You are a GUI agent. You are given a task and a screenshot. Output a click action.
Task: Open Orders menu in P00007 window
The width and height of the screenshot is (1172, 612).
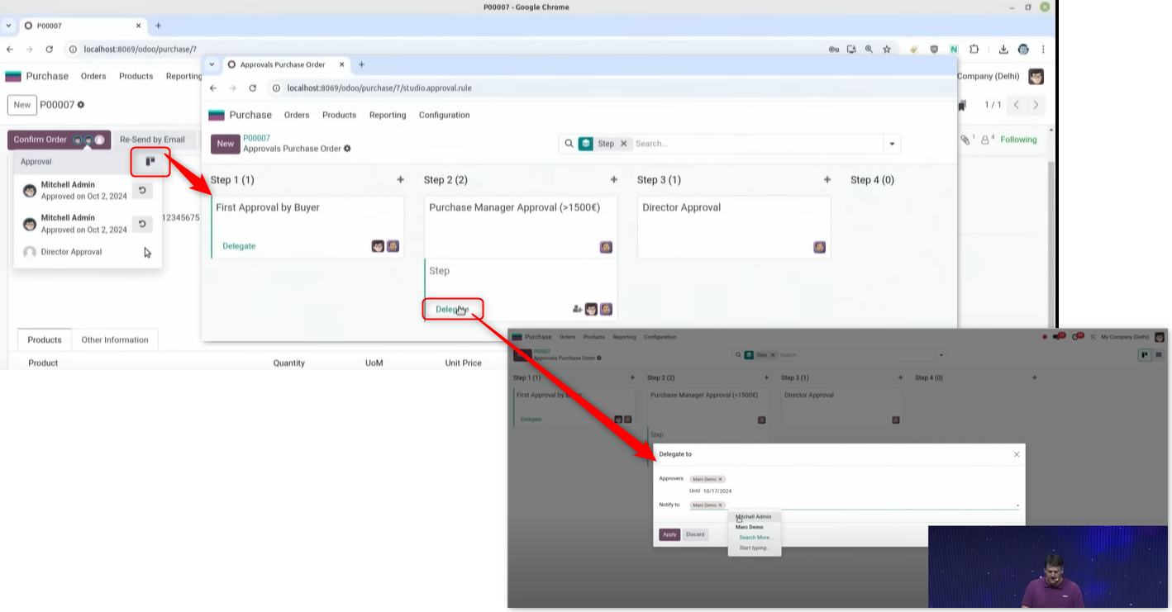pos(93,76)
